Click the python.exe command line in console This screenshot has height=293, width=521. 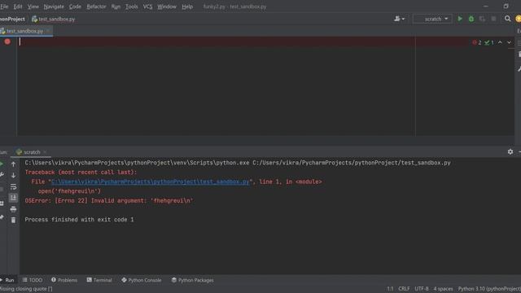238,163
